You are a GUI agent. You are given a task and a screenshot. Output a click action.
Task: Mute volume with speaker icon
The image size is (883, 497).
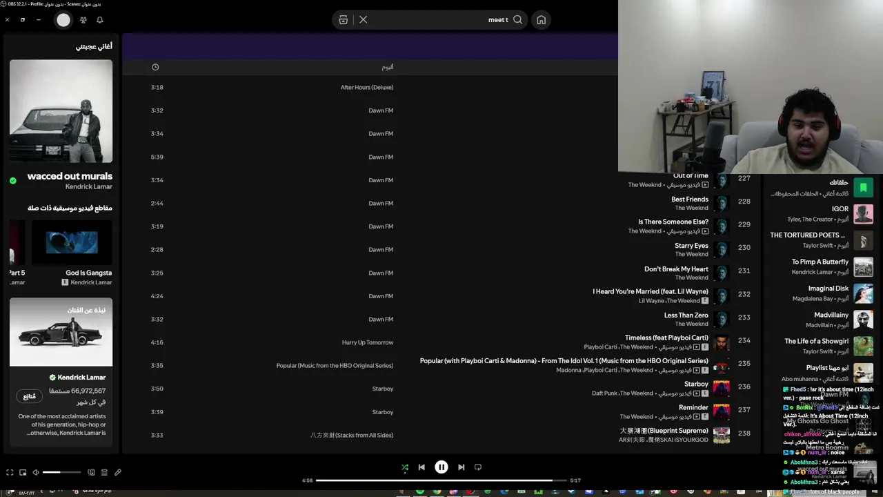pos(36,473)
